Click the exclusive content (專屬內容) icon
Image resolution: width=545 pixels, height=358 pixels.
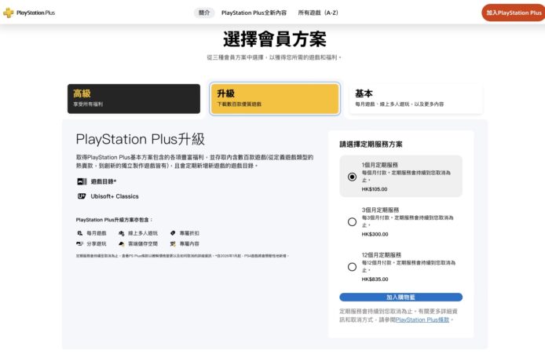click(x=173, y=243)
